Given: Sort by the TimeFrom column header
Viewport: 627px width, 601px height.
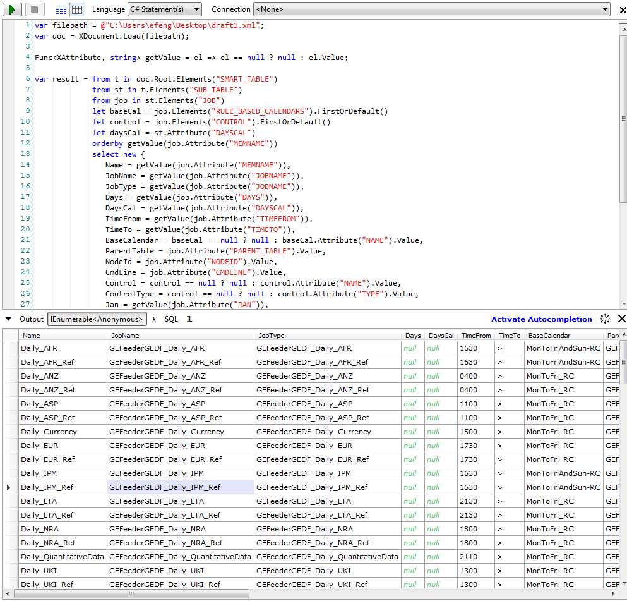Looking at the screenshot, I should [x=476, y=336].
